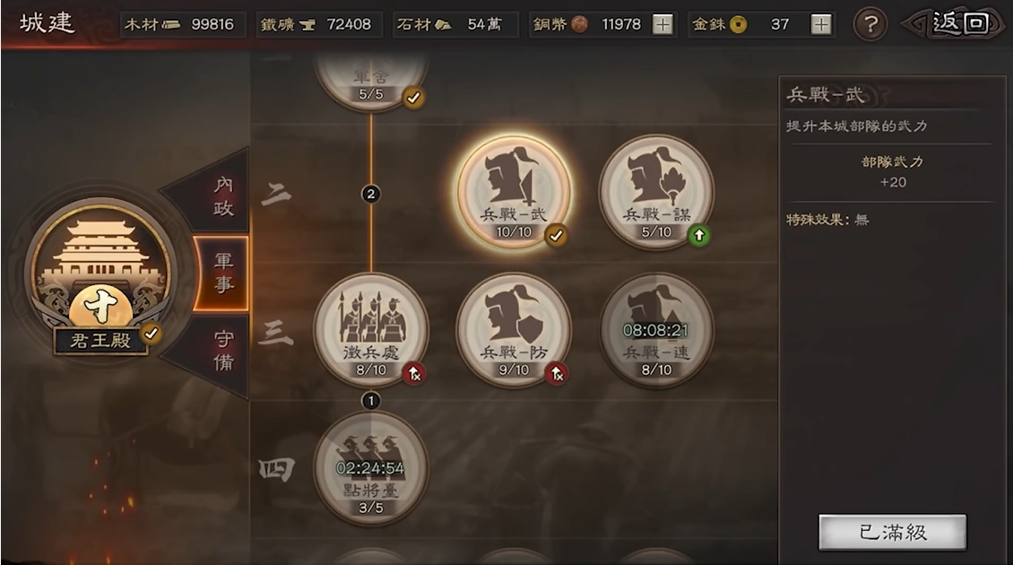This screenshot has width=1013, height=565.
Task: Open the question mark help icon
Action: [x=870, y=24]
